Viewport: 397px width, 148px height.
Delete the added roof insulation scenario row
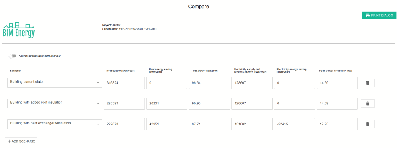[x=368, y=104]
